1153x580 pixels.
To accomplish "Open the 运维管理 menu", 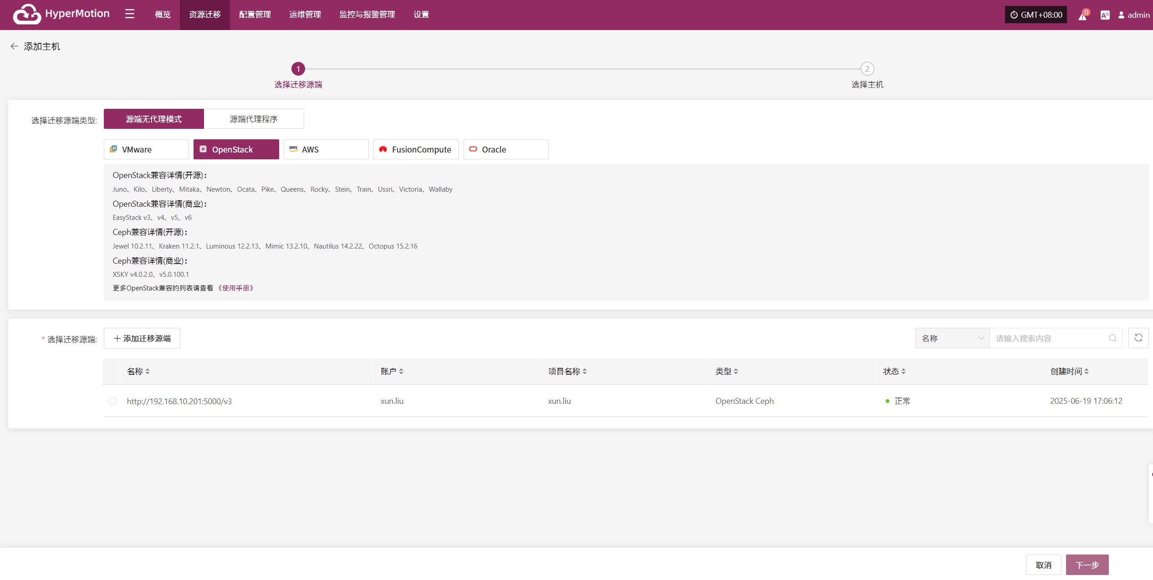I will [305, 15].
